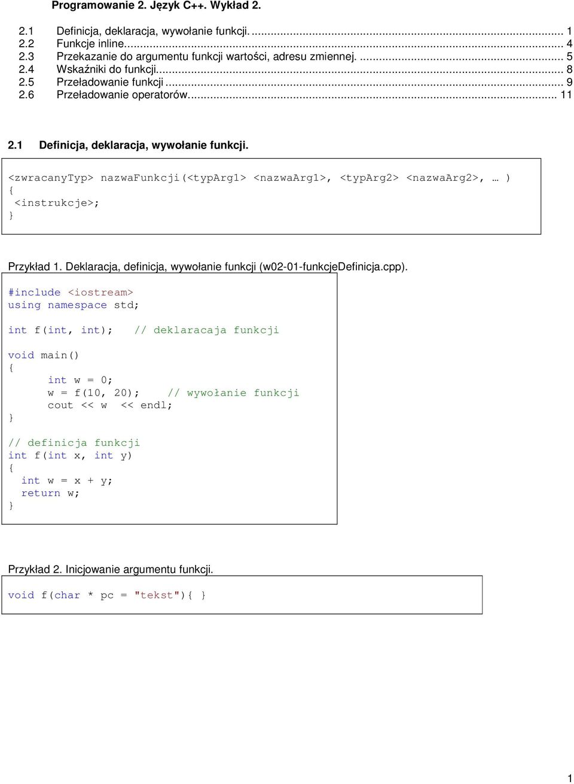574x784 pixels.
Task: Open TOC entry 2.2 Funkcje inline
Action: coord(91,44)
